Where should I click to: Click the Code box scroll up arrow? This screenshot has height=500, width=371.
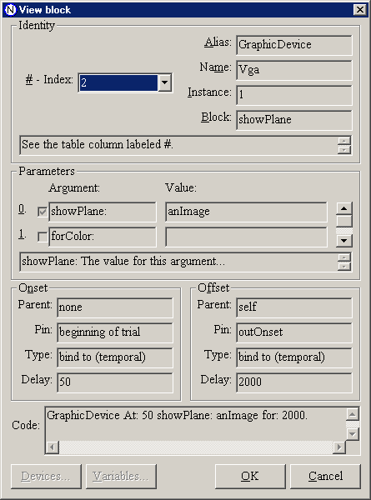(x=353, y=414)
